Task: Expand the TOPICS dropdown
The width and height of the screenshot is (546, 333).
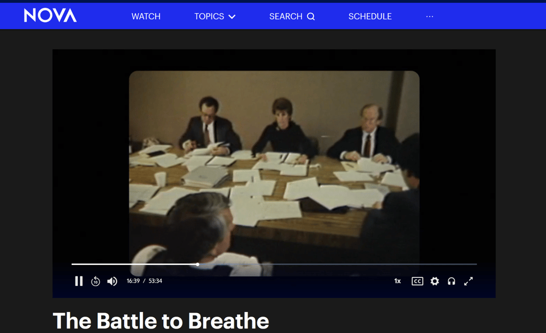Action: point(215,16)
